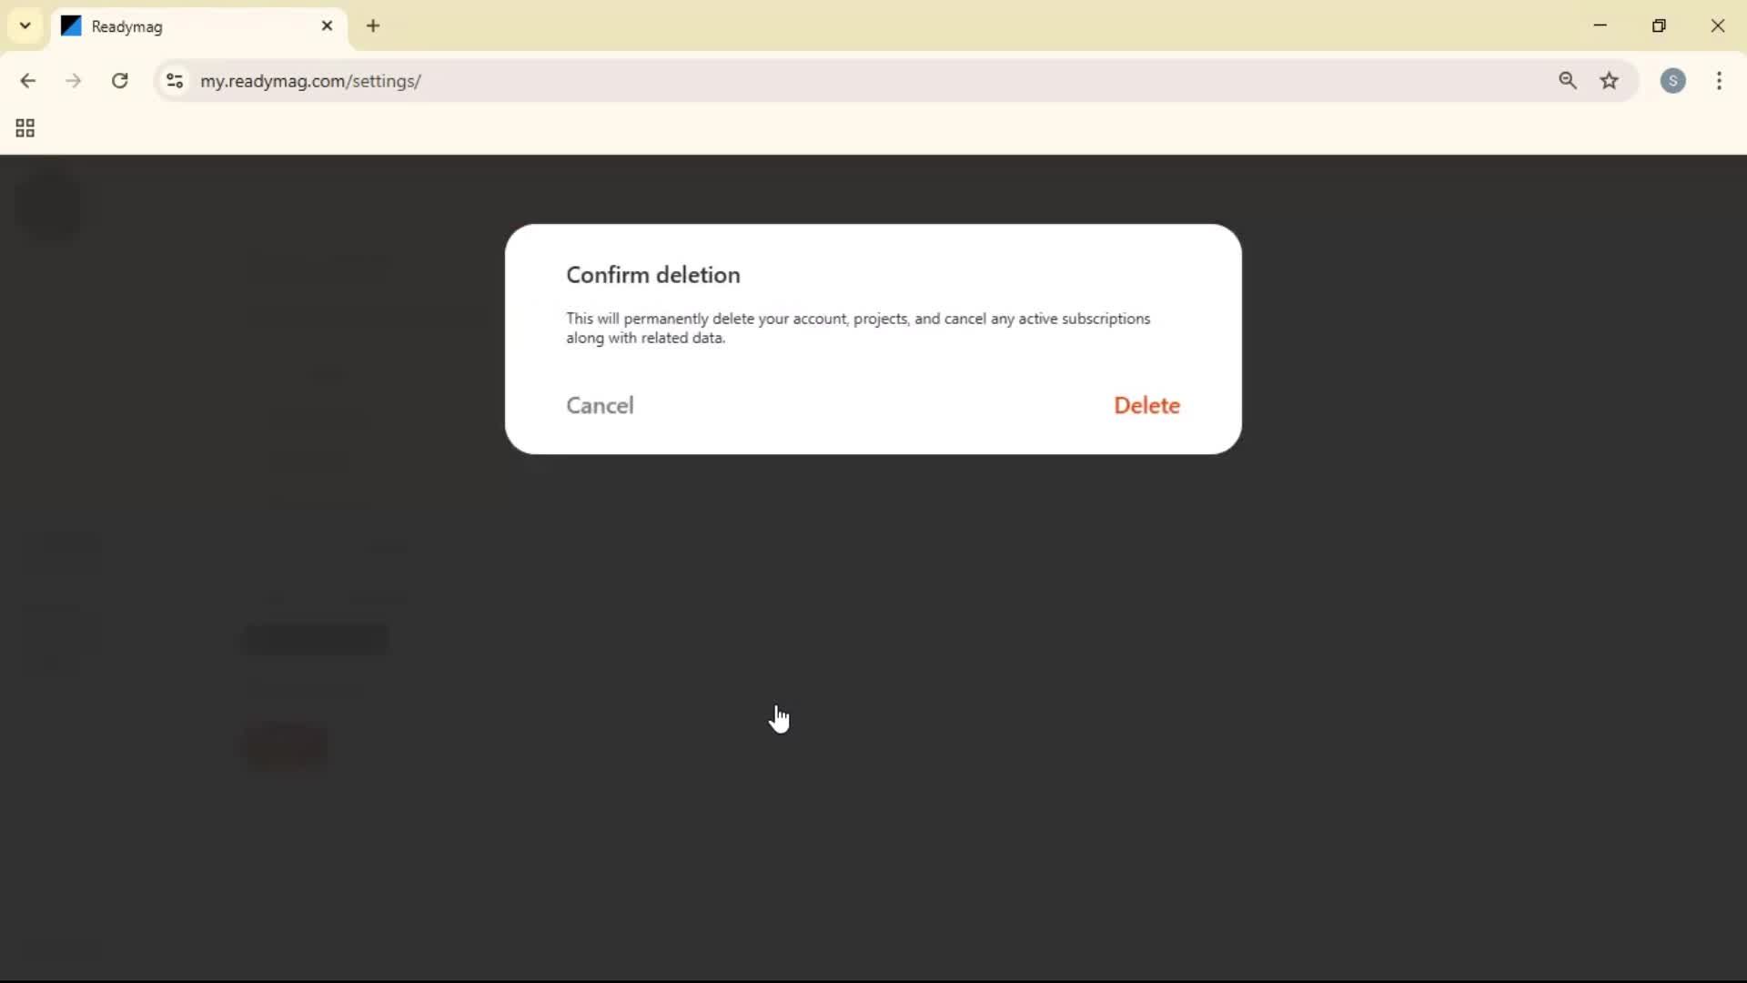Click the browser forward arrow
This screenshot has width=1747, height=983.
[74, 81]
